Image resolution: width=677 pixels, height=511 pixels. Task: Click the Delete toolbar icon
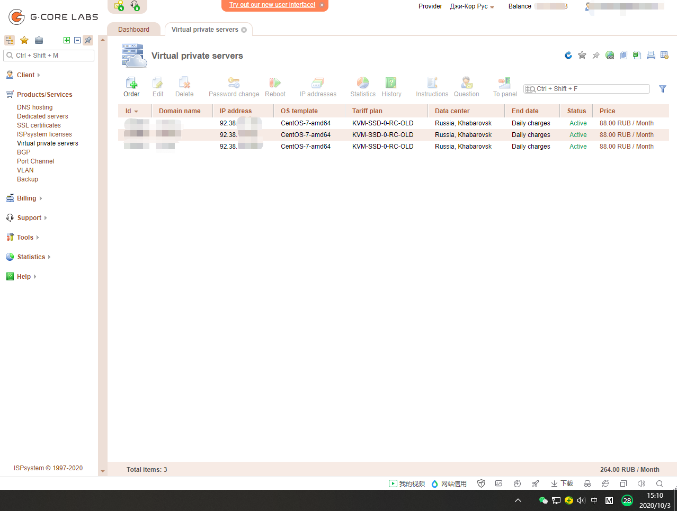[184, 83]
